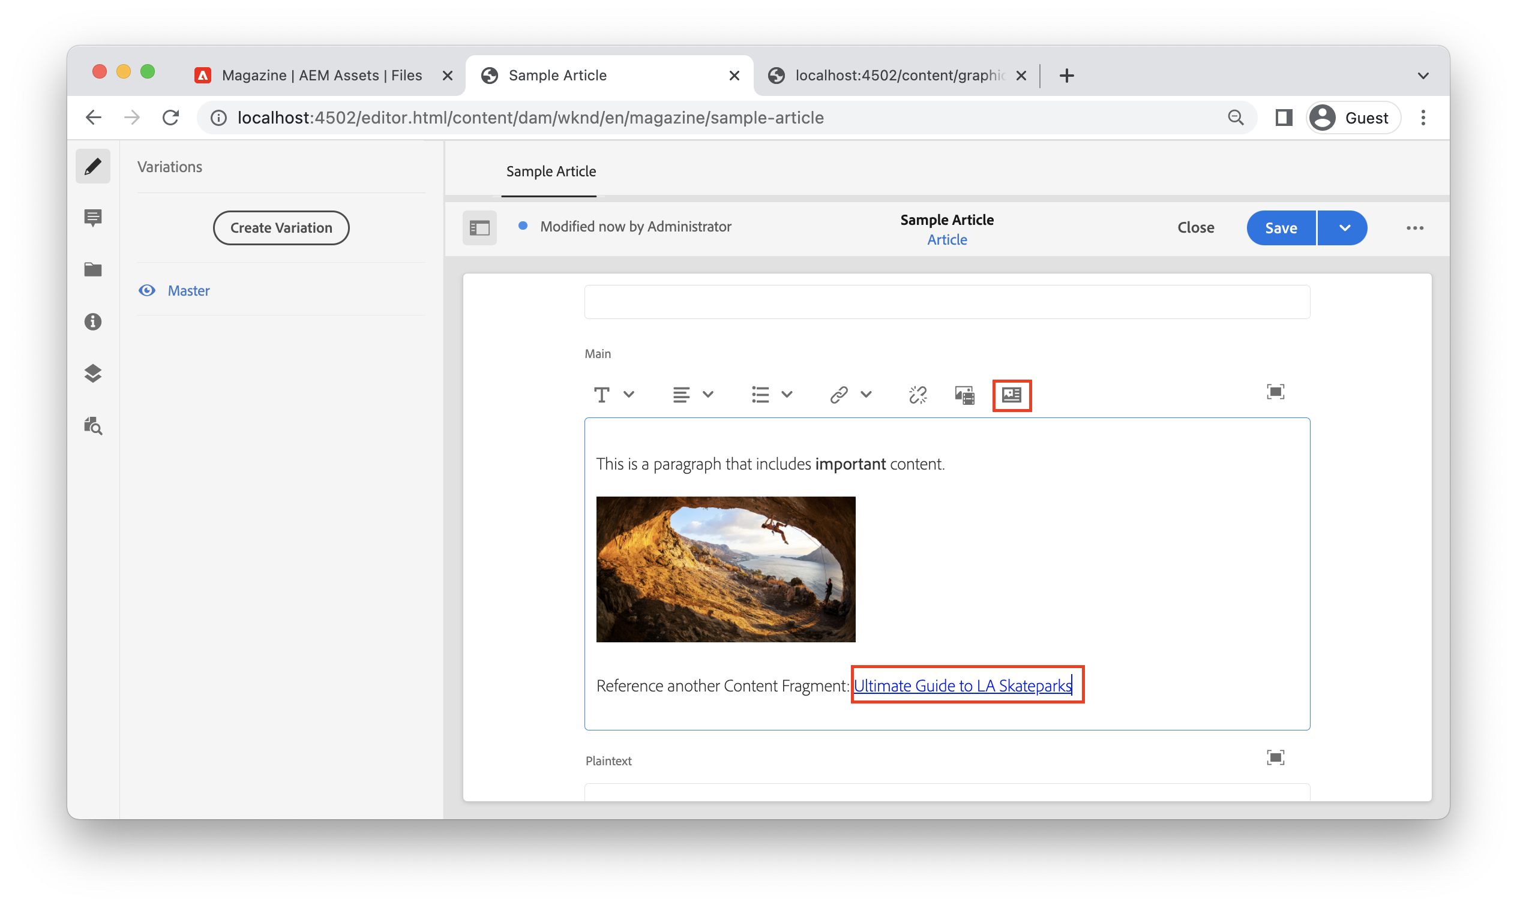Click the Structure Tree layers icon
Image resolution: width=1517 pixels, height=908 pixels.
(93, 373)
